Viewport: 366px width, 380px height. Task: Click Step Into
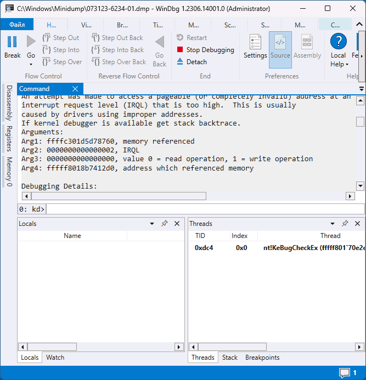point(61,50)
